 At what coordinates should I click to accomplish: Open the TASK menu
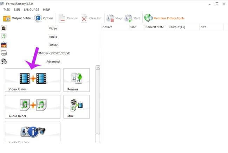(6, 9)
